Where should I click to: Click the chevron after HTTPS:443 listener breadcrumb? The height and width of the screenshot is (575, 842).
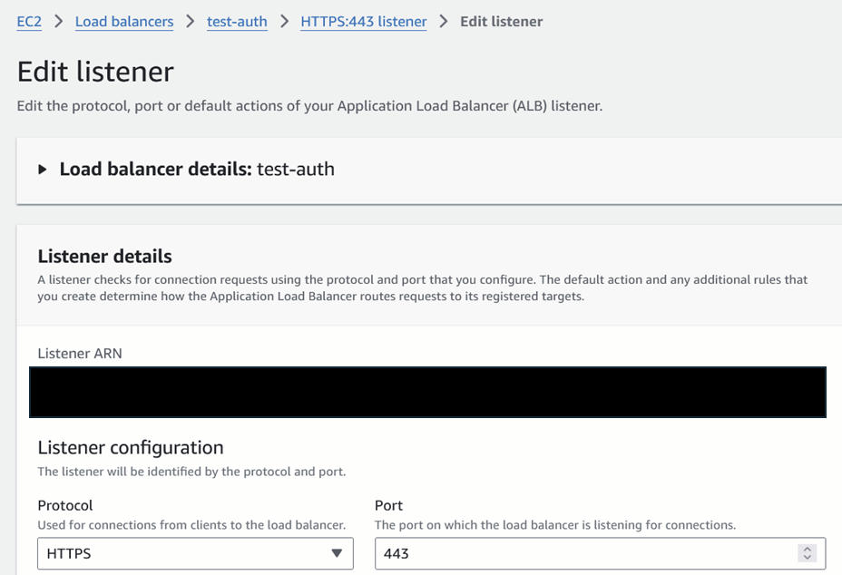click(444, 21)
